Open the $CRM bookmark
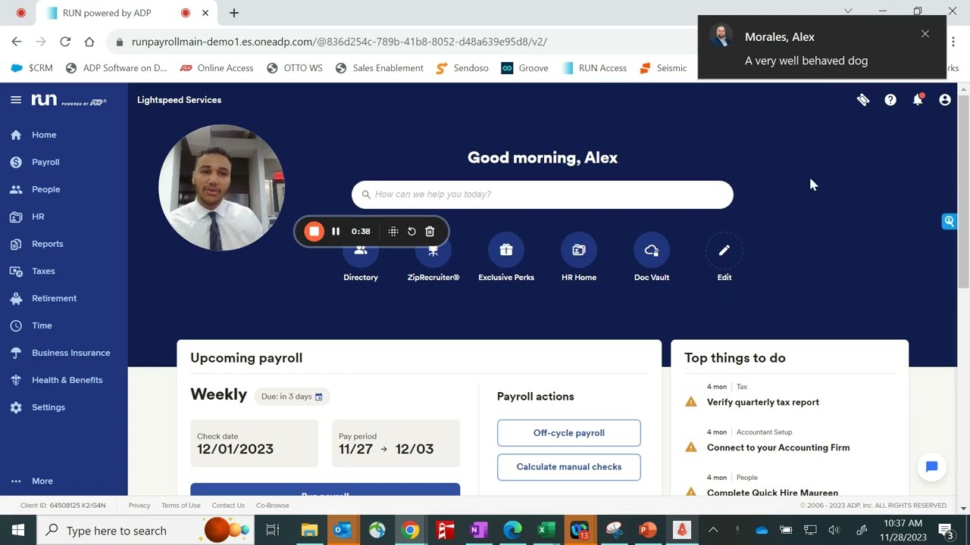Screen dimensions: 970x545 [32, 68]
